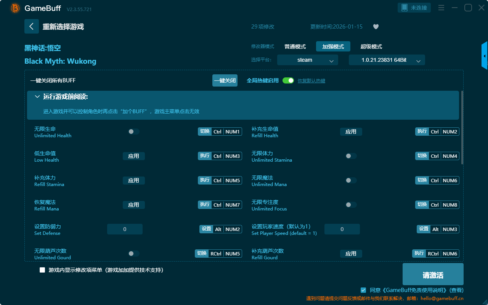Click Ctrl NUM7 hotkey for Refill Mana

(220, 205)
